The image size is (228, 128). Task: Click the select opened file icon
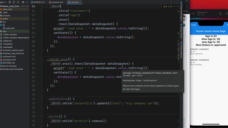pos(10,2)
